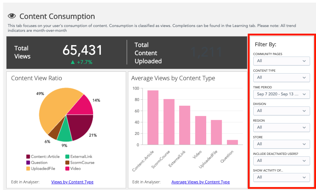Open the Community Pages dropdown

[282, 61]
